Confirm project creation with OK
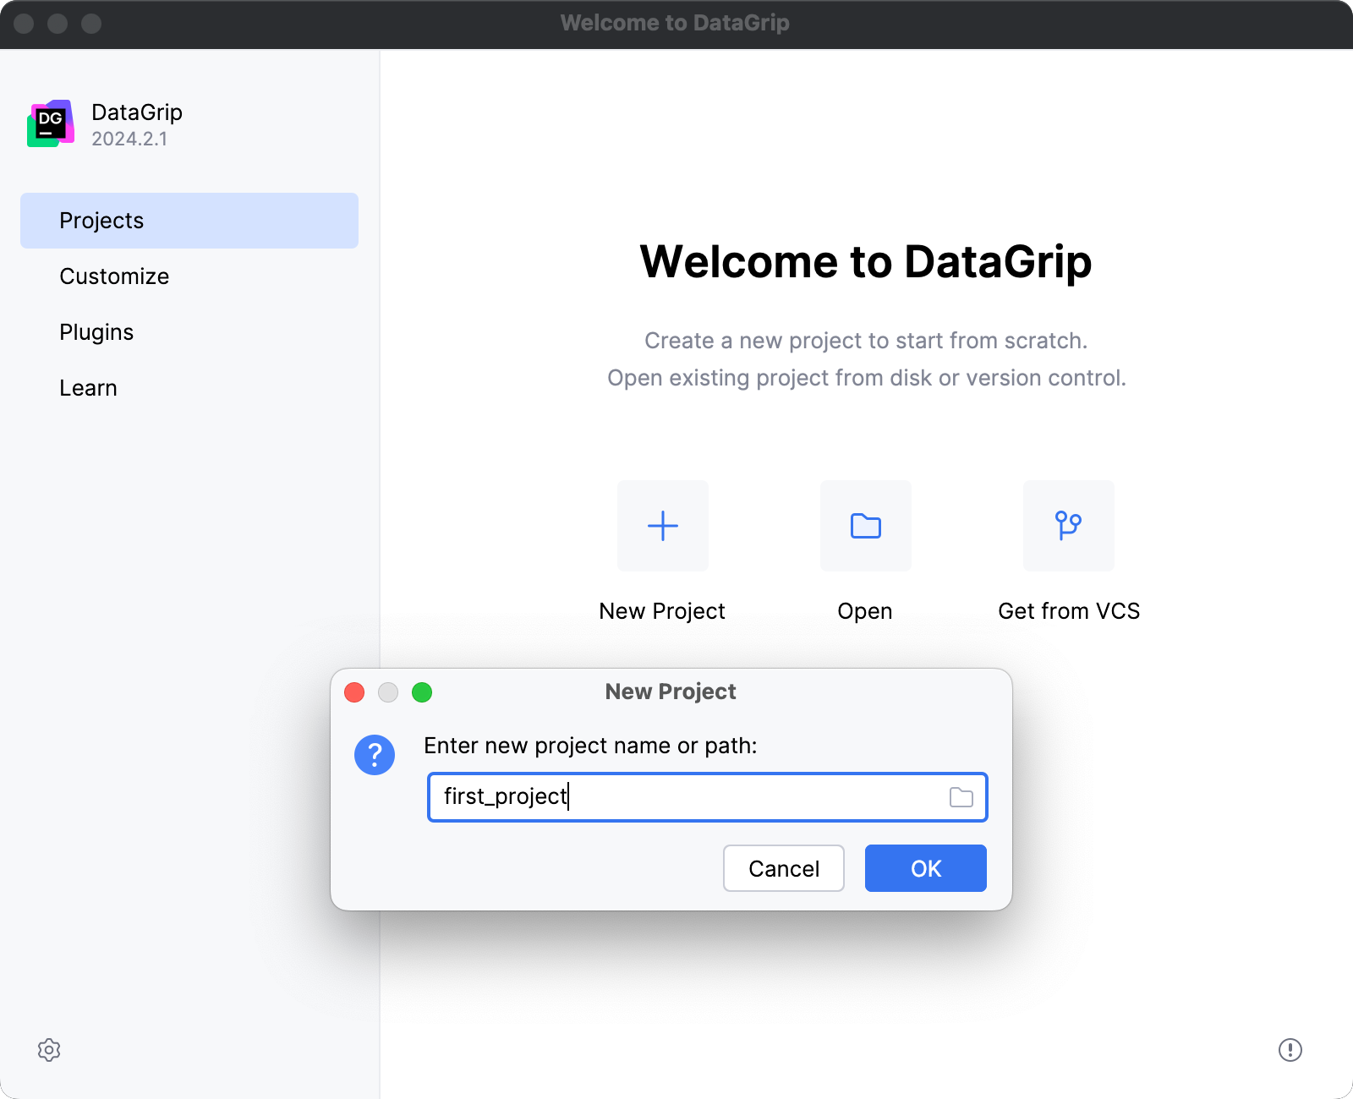The image size is (1353, 1099). (x=925, y=868)
